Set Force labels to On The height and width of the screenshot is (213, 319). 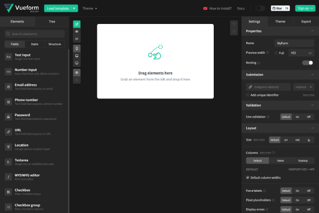coord(297,191)
